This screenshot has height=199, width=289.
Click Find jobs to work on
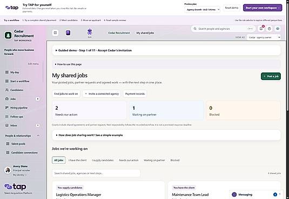66,94
